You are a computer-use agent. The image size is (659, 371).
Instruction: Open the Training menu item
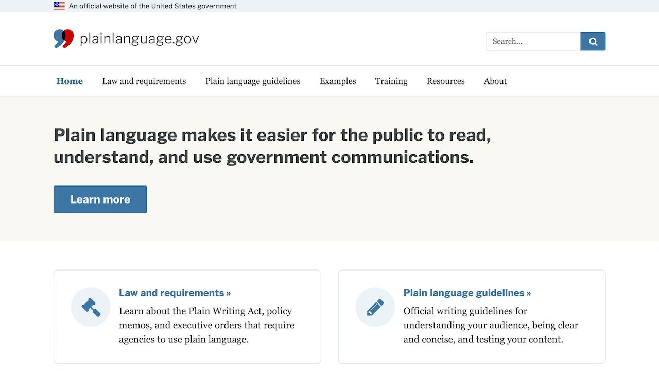(391, 81)
